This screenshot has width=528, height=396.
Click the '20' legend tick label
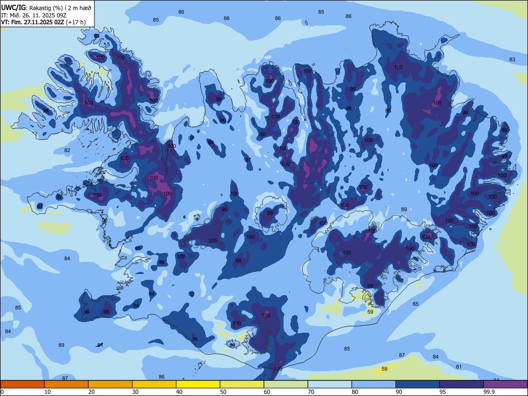pos(91,392)
